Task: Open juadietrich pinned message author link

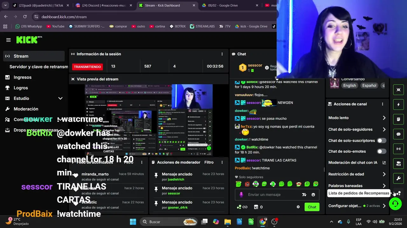Action: pyautogui.click(x=176, y=179)
